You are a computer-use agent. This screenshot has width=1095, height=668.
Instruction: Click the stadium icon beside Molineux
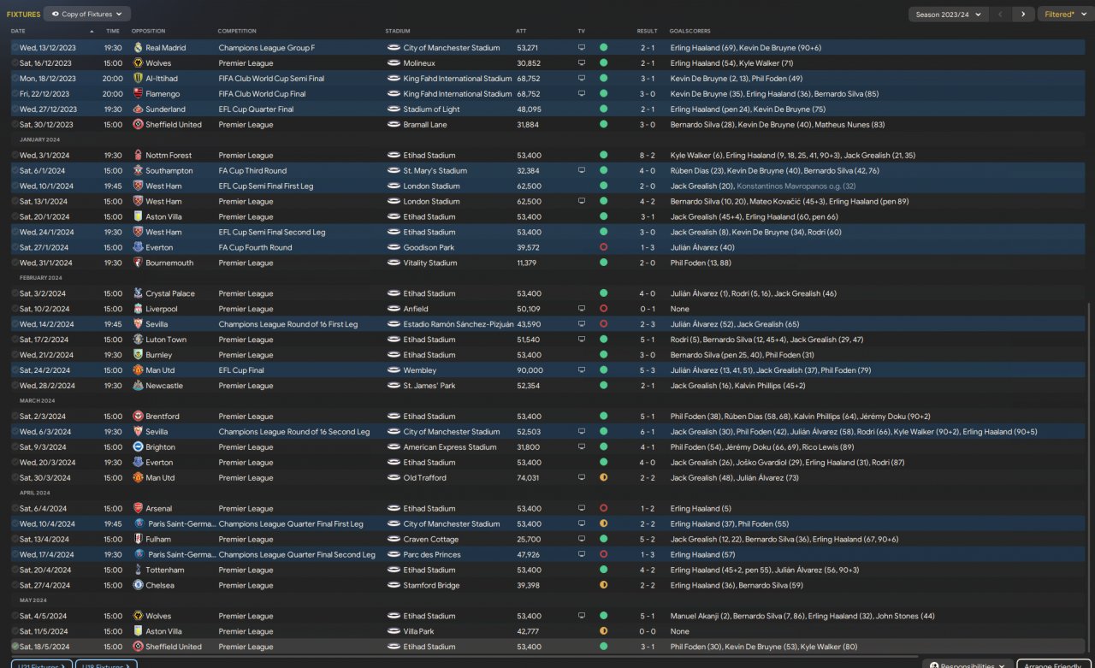tap(394, 63)
